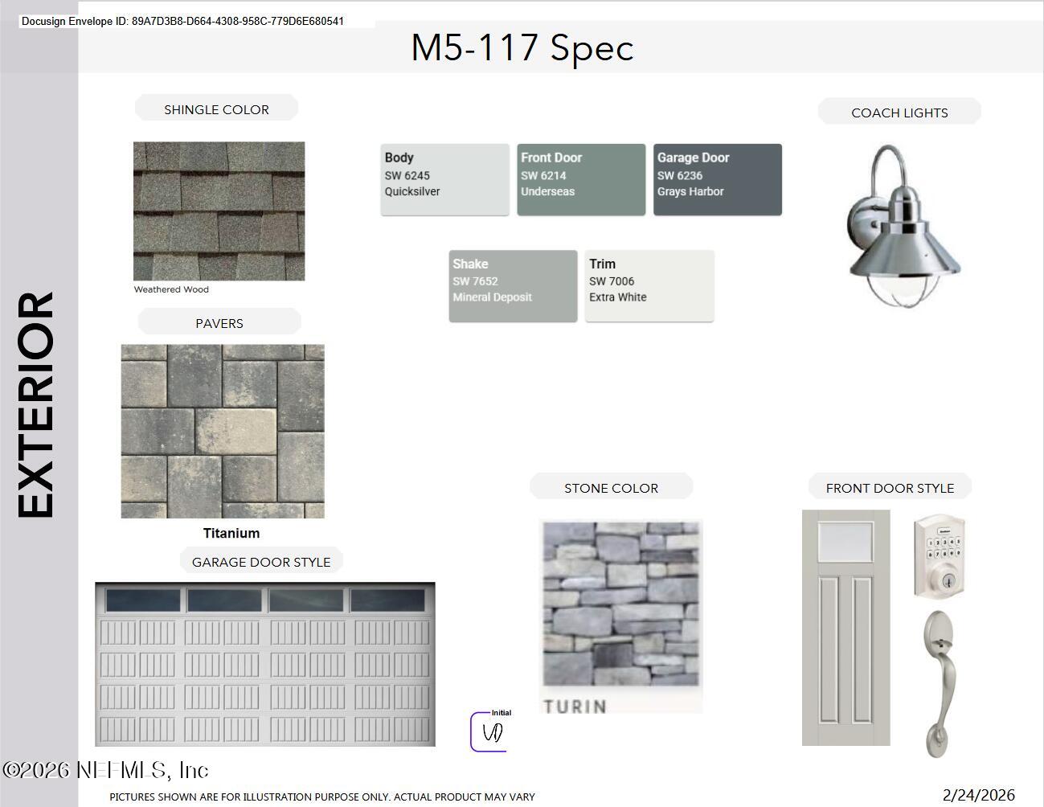Click the coach light fixture image
This screenshot has height=807, width=1044.
coord(904,226)
